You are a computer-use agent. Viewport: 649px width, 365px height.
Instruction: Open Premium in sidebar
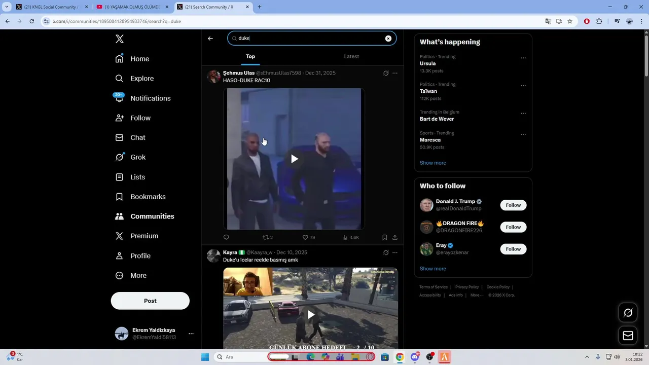click(x=137, y=236)
